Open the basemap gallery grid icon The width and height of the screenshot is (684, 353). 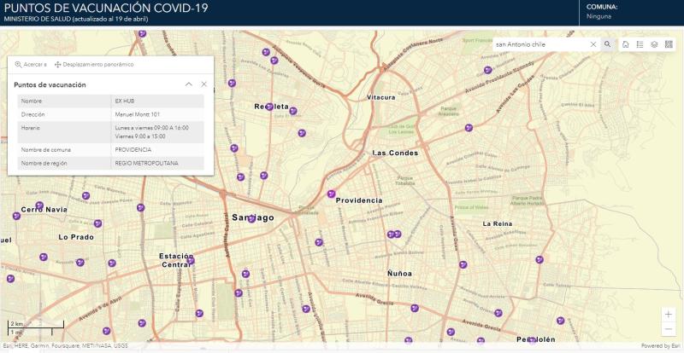coord(669,44)
